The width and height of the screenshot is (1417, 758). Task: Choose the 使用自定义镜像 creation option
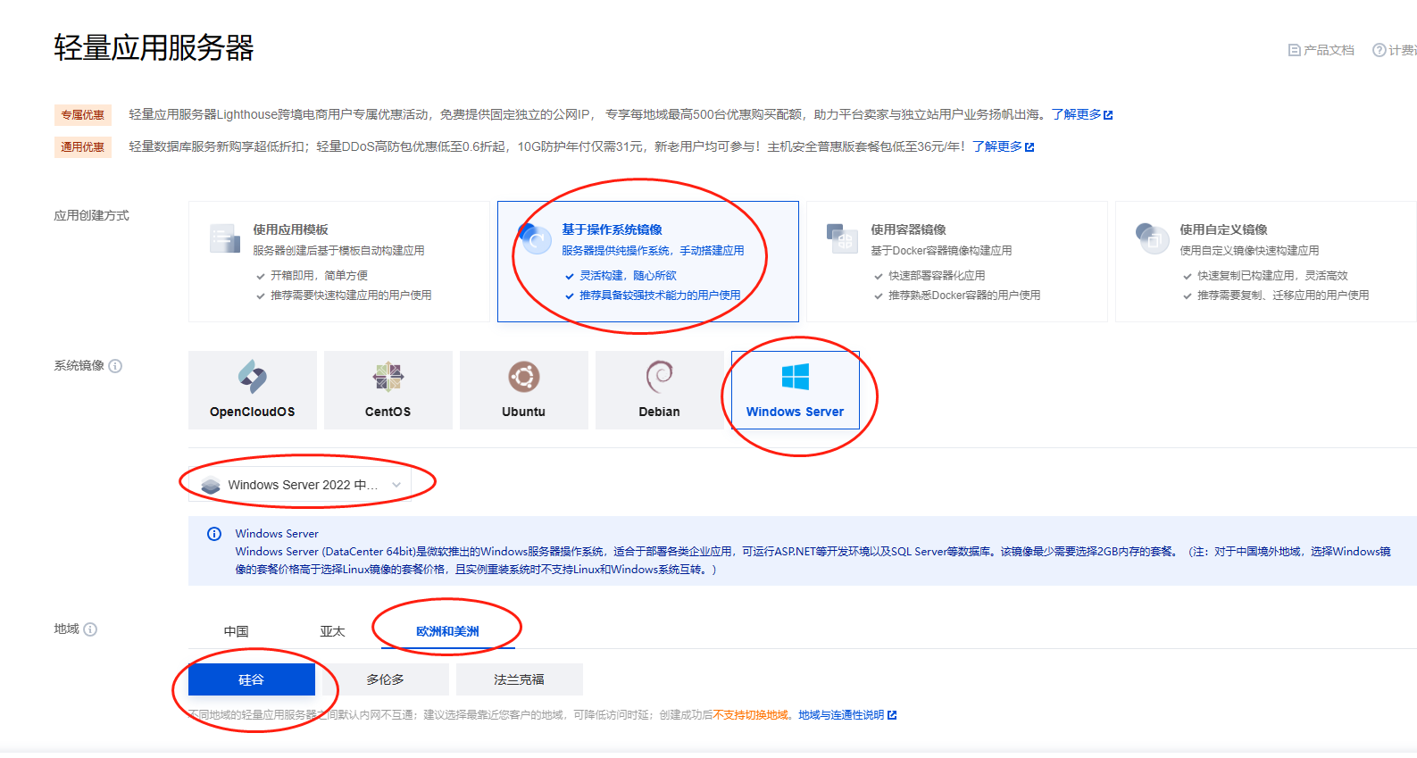pos(1265,261)
